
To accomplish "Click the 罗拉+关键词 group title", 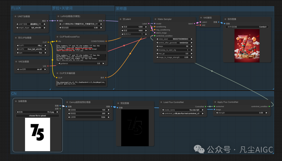I will (62, 8).
